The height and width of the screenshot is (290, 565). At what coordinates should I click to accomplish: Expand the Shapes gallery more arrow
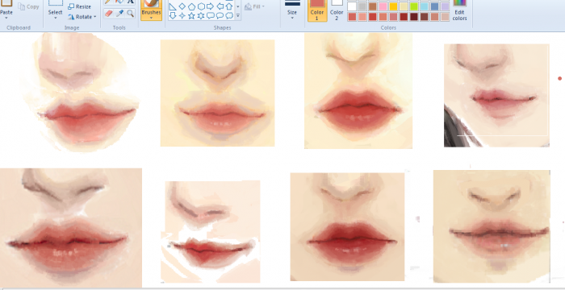click(238, 15)
